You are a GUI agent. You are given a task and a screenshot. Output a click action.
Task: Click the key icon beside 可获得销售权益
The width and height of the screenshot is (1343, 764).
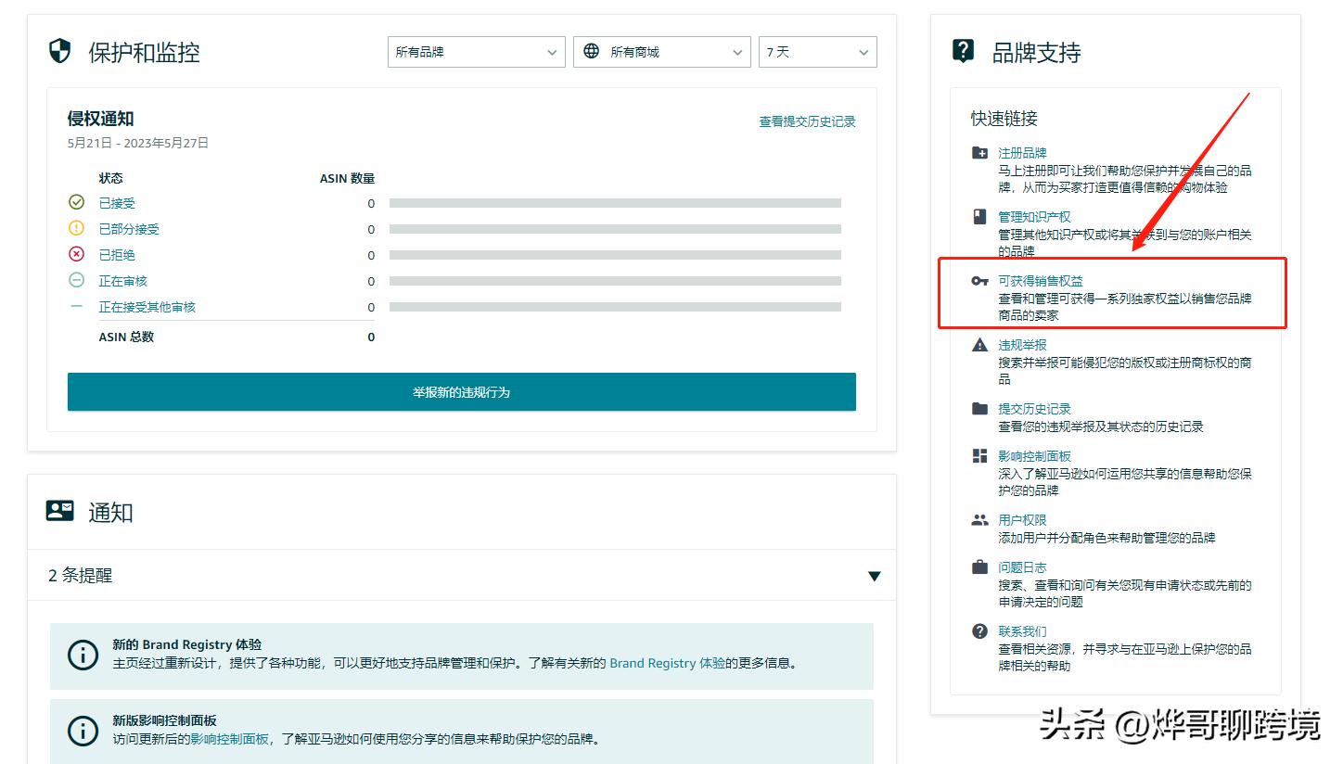coord(978,280)
